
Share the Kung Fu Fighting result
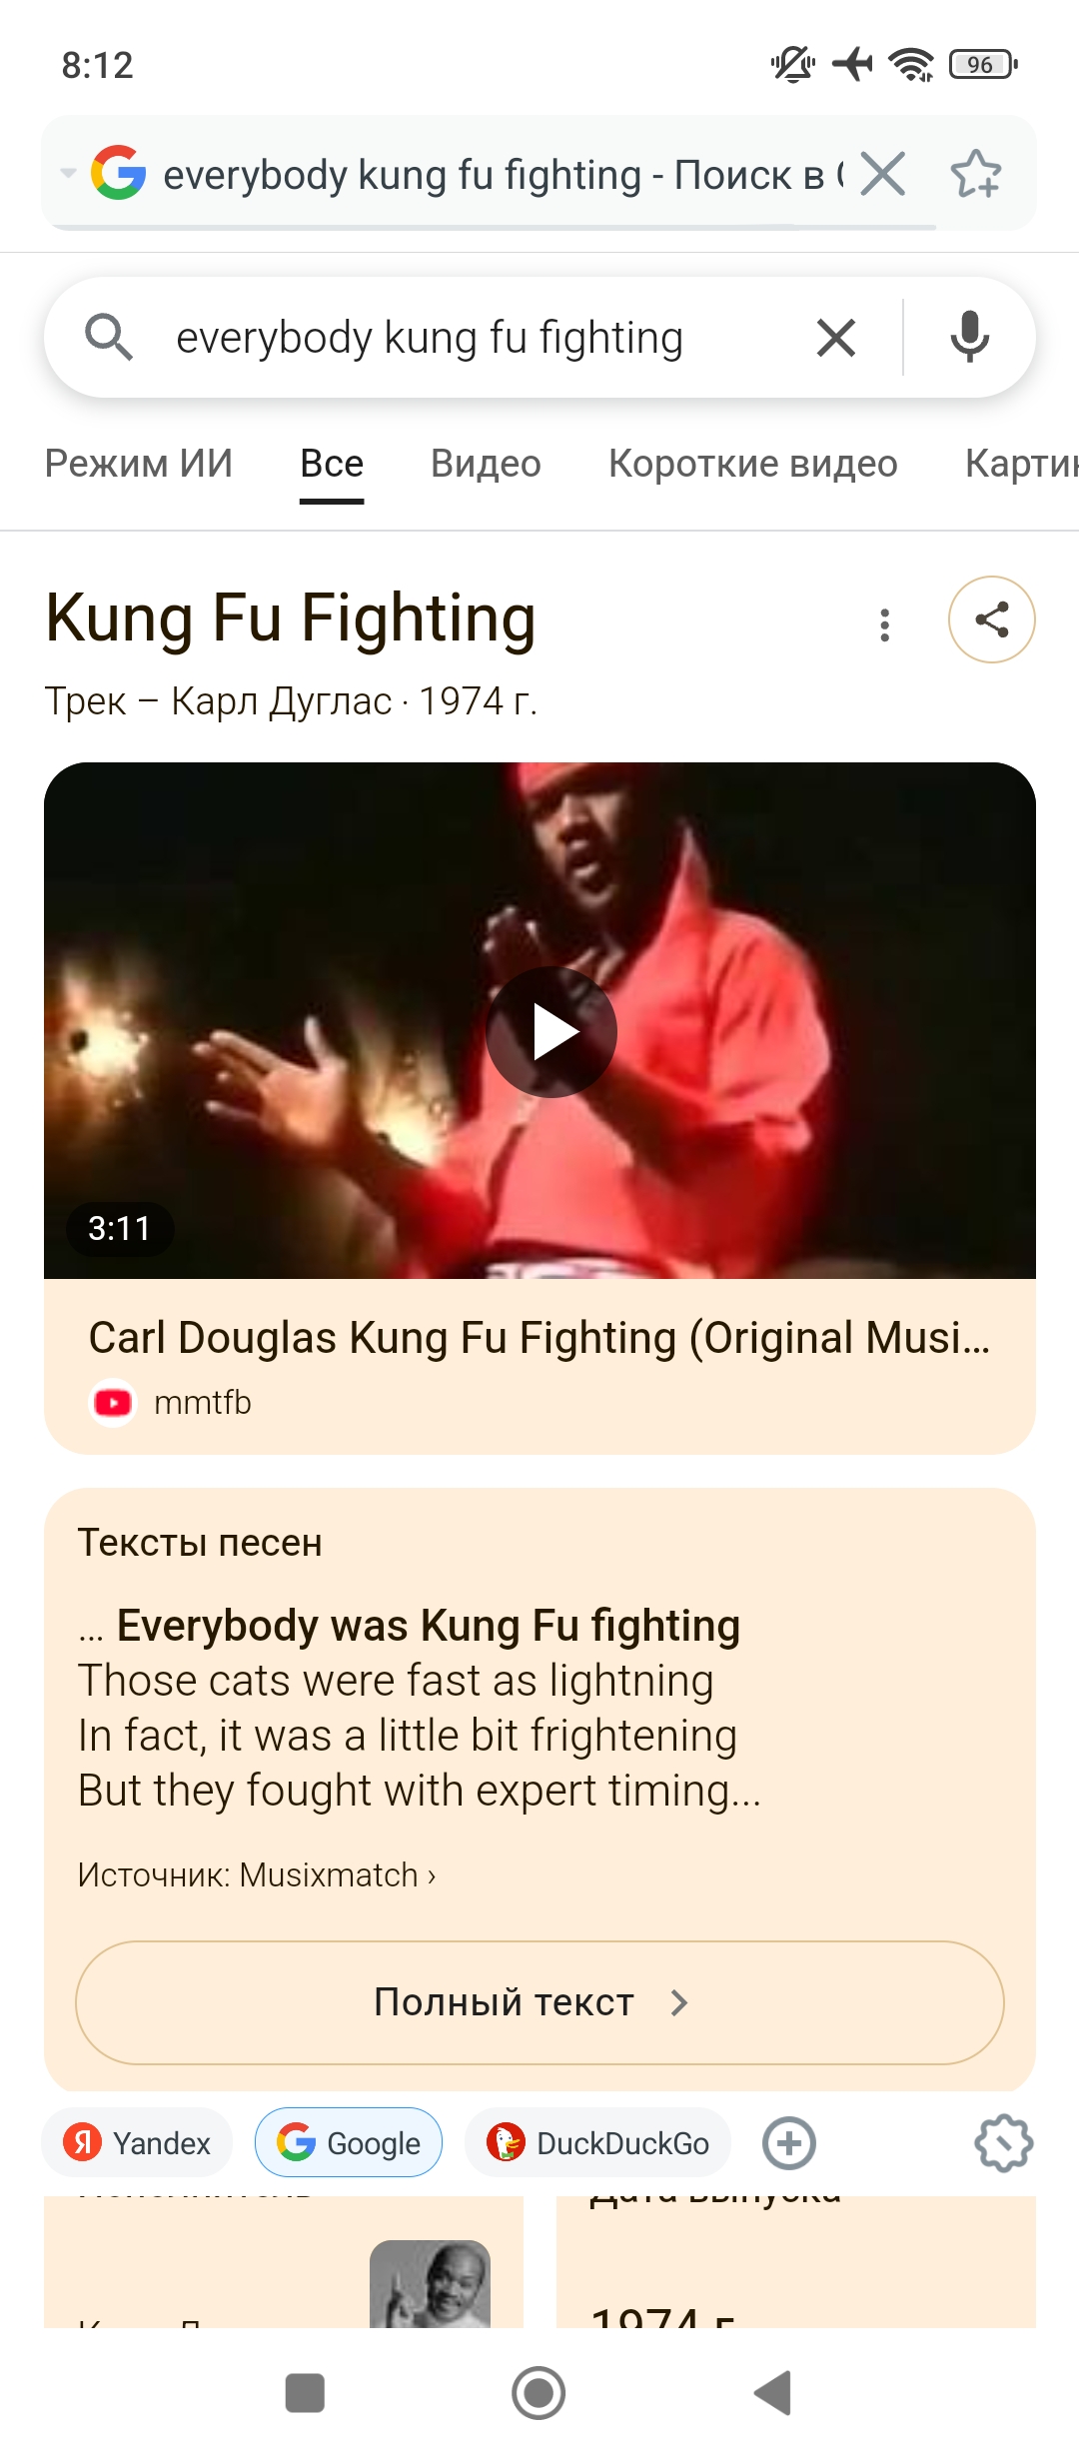point(991,619)
